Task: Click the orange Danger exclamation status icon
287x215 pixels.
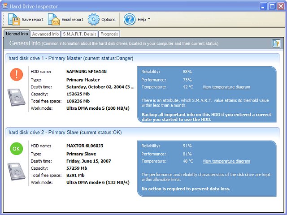Action: 17,74
